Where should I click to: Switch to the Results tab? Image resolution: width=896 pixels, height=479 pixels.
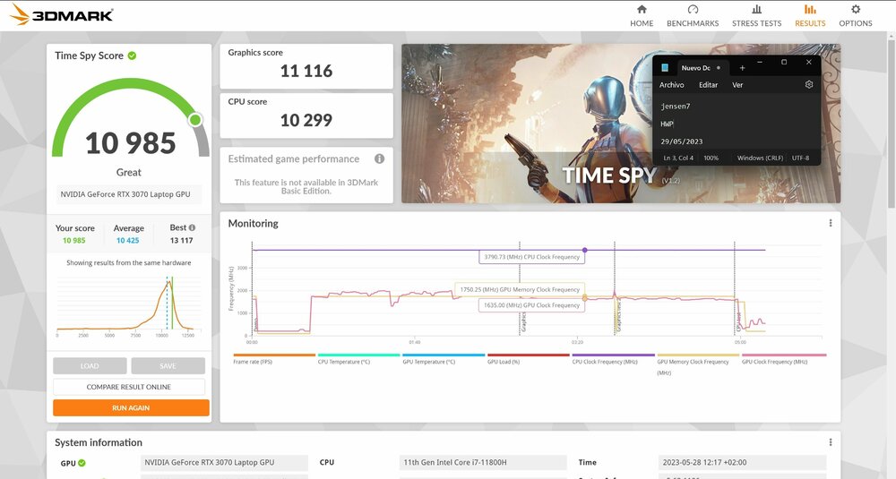(x=810, y=16)
